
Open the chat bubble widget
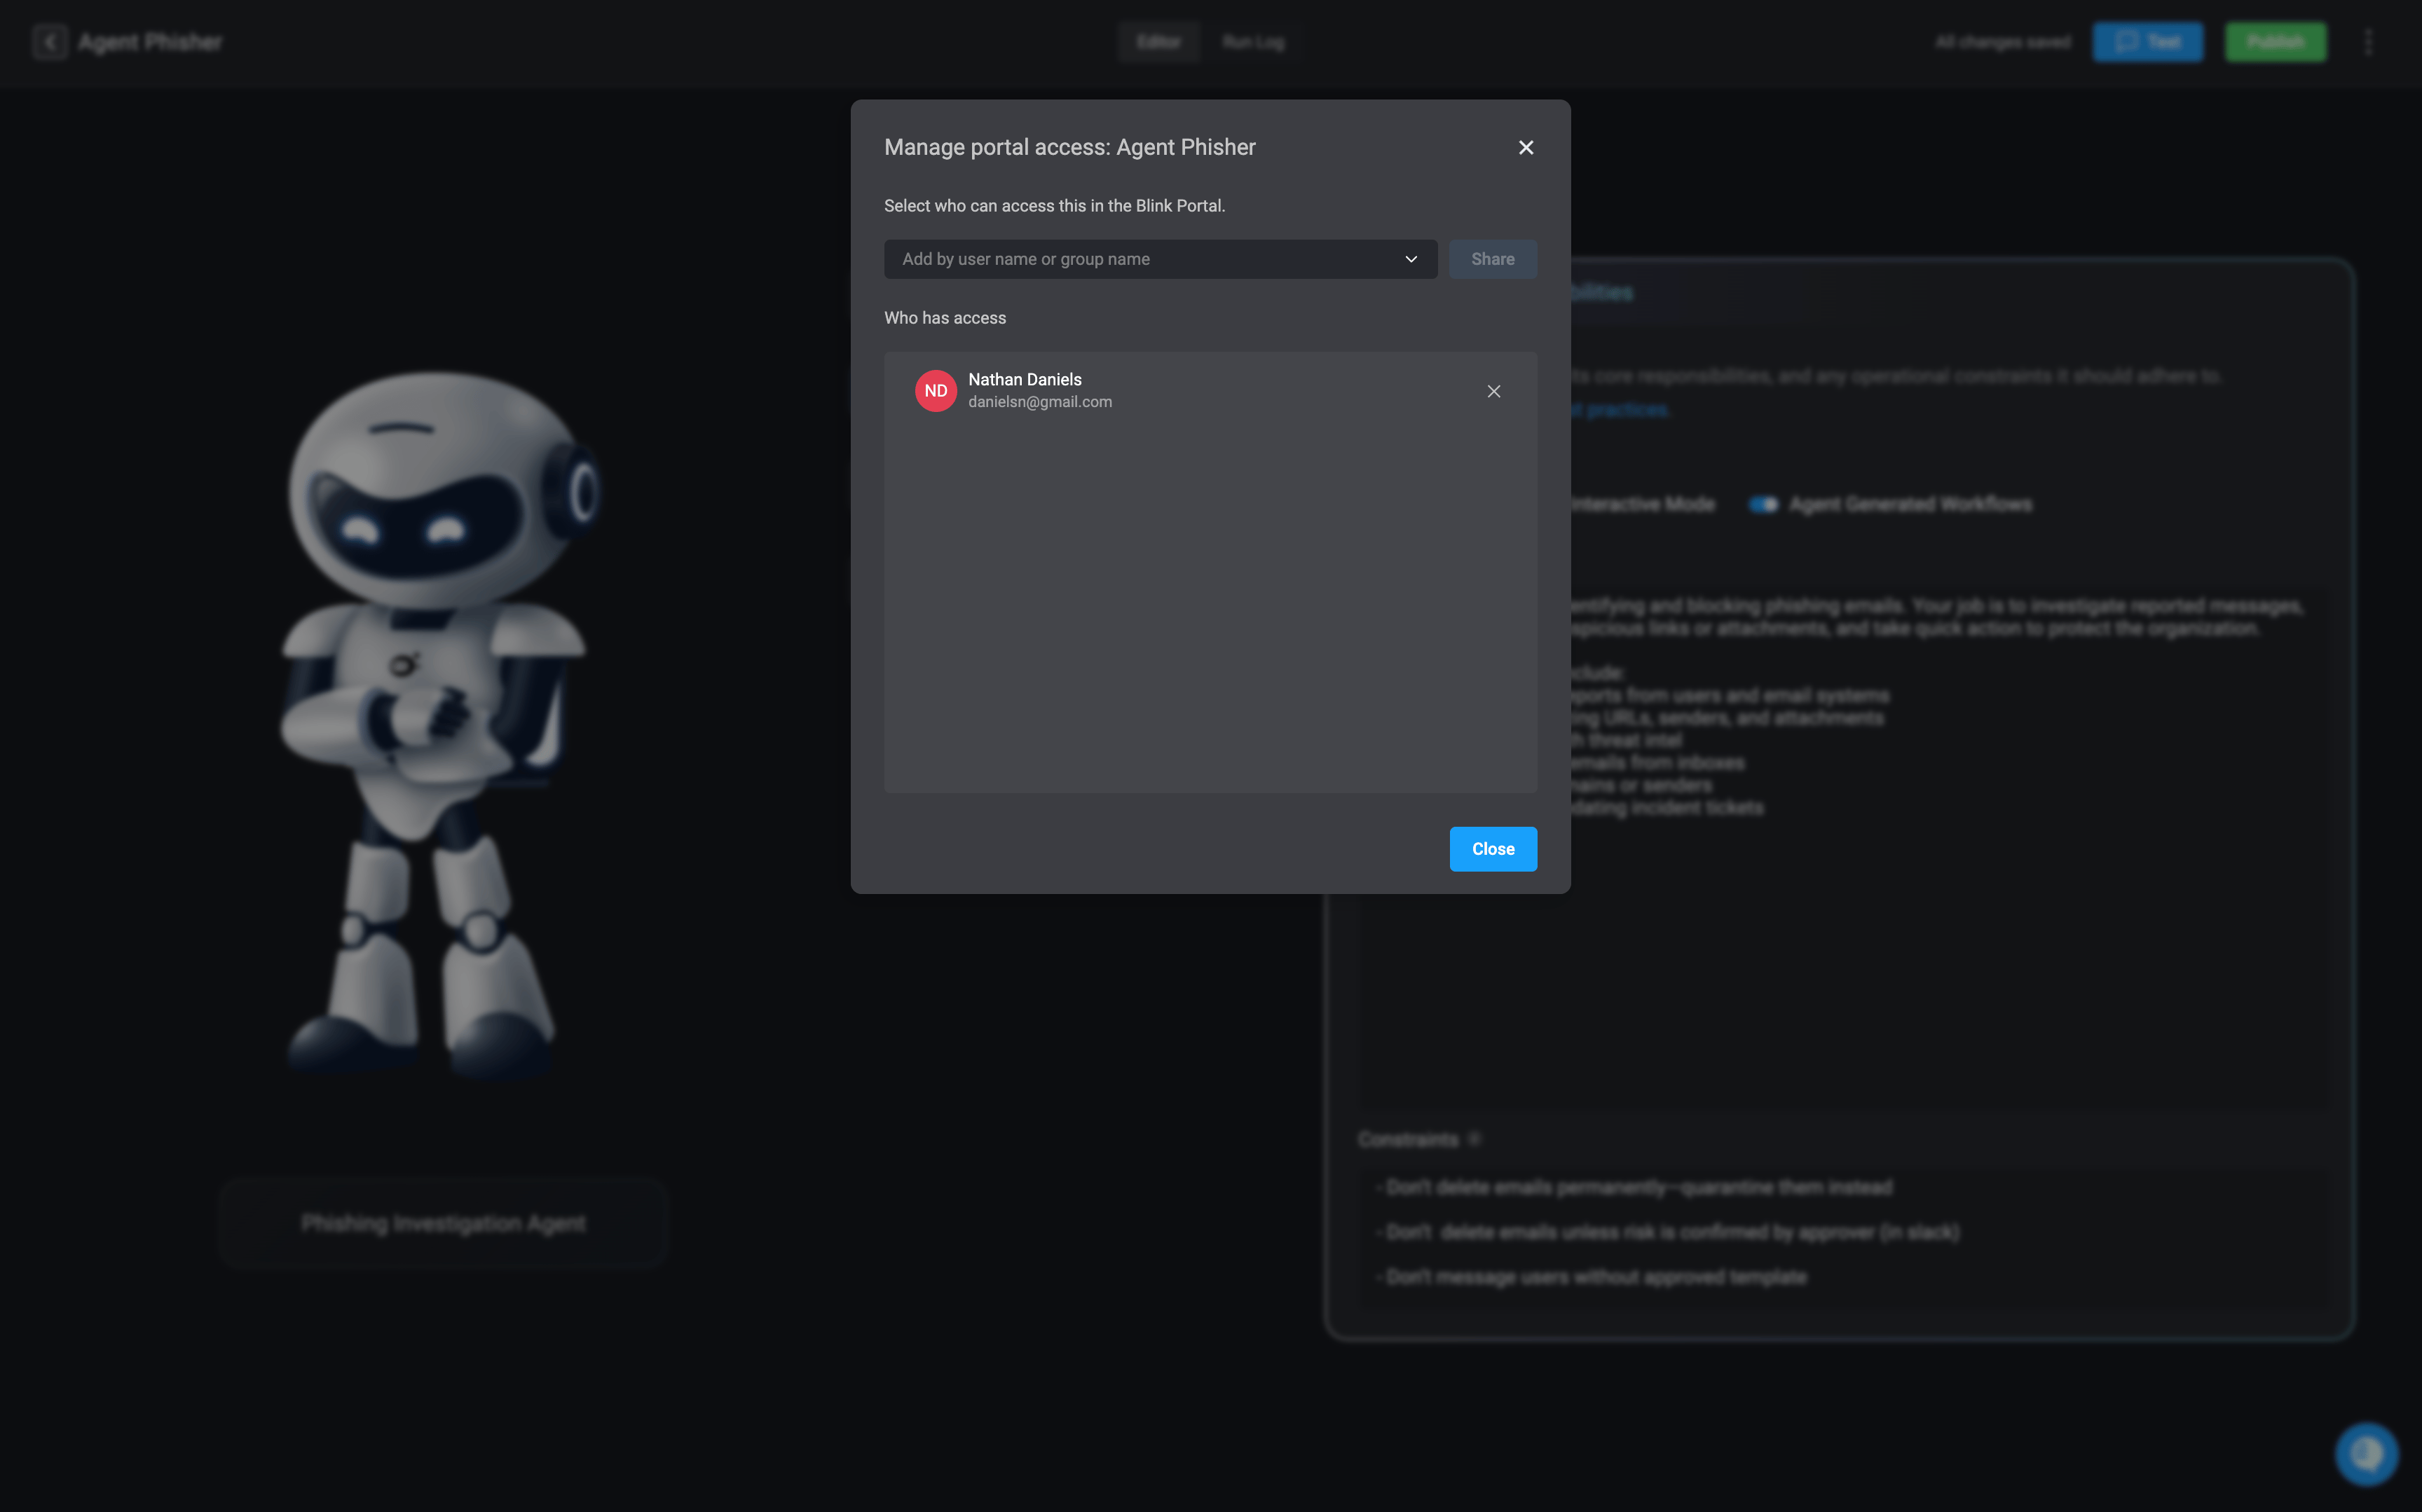(x=2366, y=1454)
